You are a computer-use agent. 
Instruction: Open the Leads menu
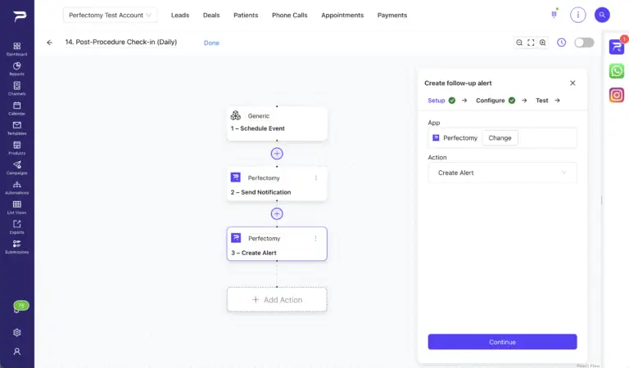tap(180, 16)
